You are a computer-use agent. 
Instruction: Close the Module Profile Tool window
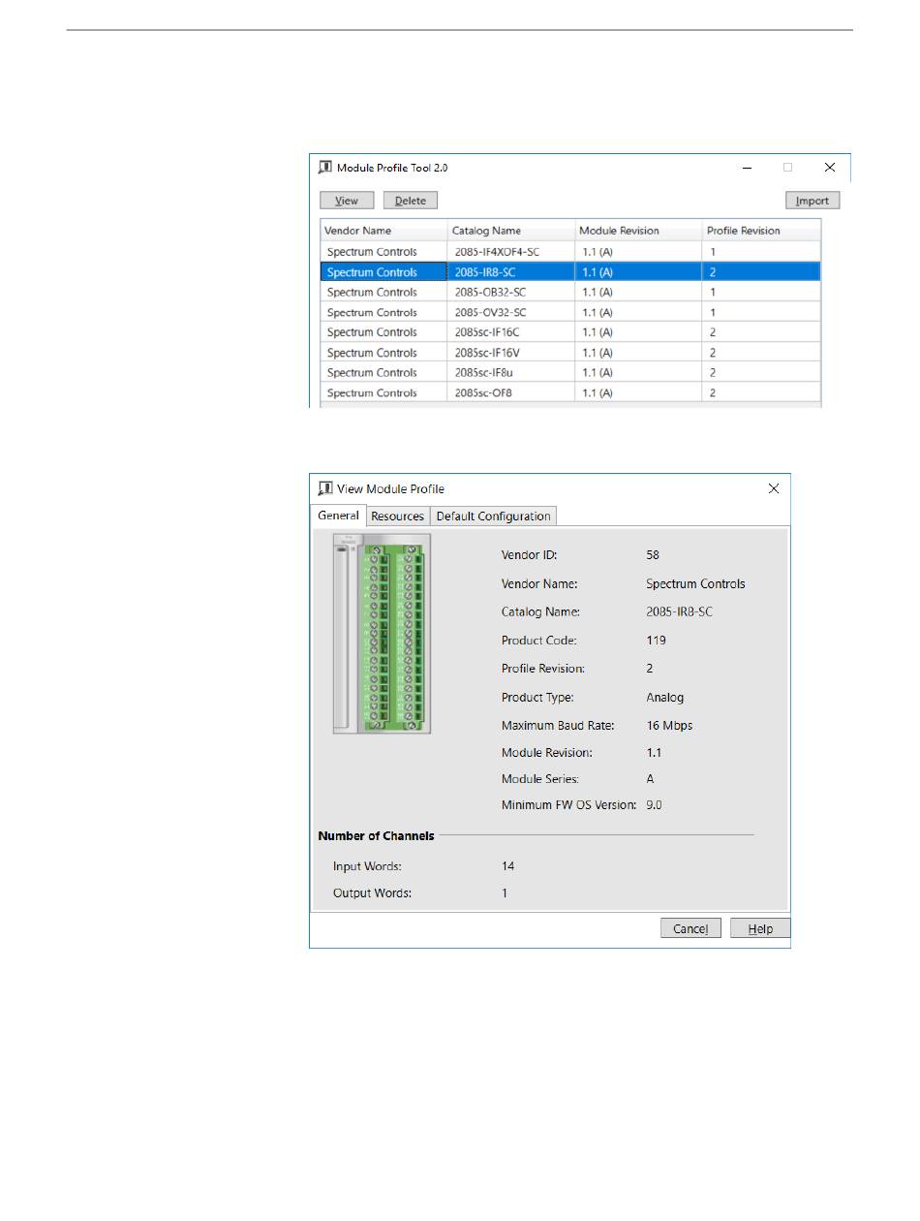(x=829, y=168)
